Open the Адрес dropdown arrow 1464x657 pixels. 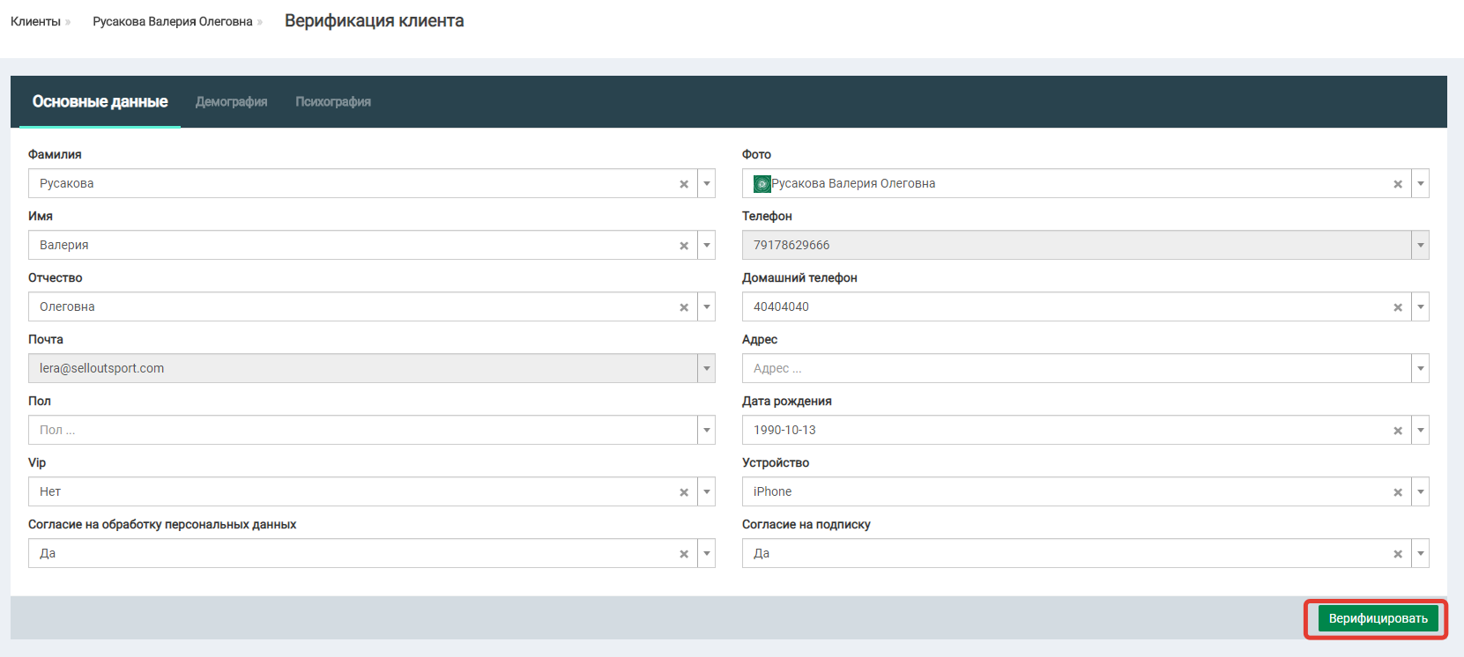(x=1420, y=369)
